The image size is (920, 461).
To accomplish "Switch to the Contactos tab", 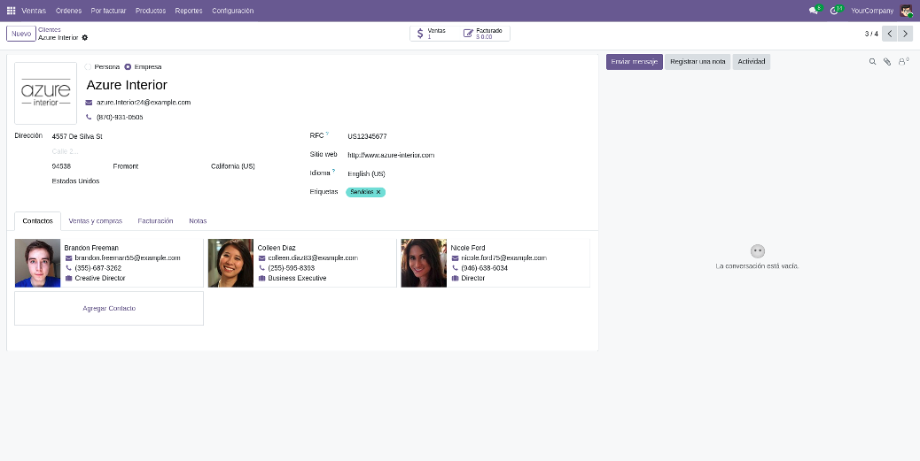I will 37,221.
